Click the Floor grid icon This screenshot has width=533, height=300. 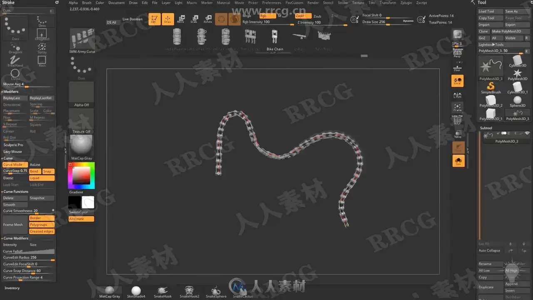tap(457, 68)
